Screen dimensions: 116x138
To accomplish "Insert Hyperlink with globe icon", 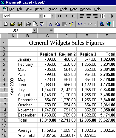I will (x=102, y=24).
